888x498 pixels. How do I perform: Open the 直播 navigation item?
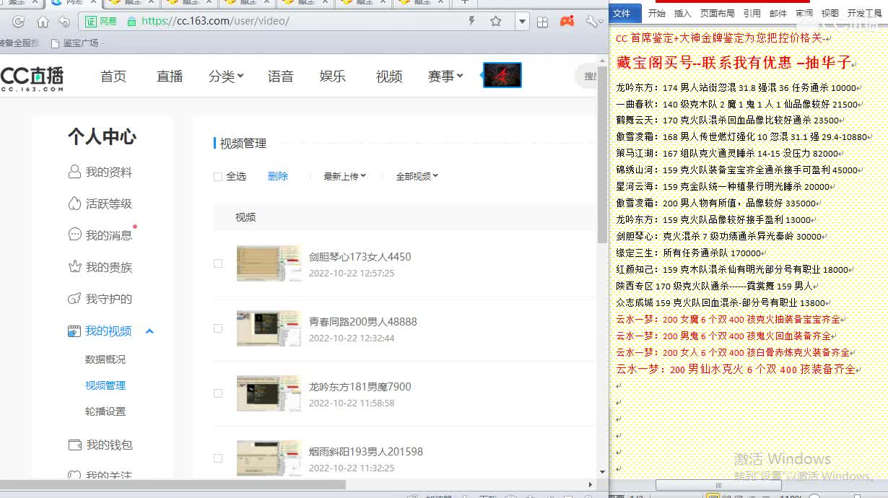pos(170,76)
